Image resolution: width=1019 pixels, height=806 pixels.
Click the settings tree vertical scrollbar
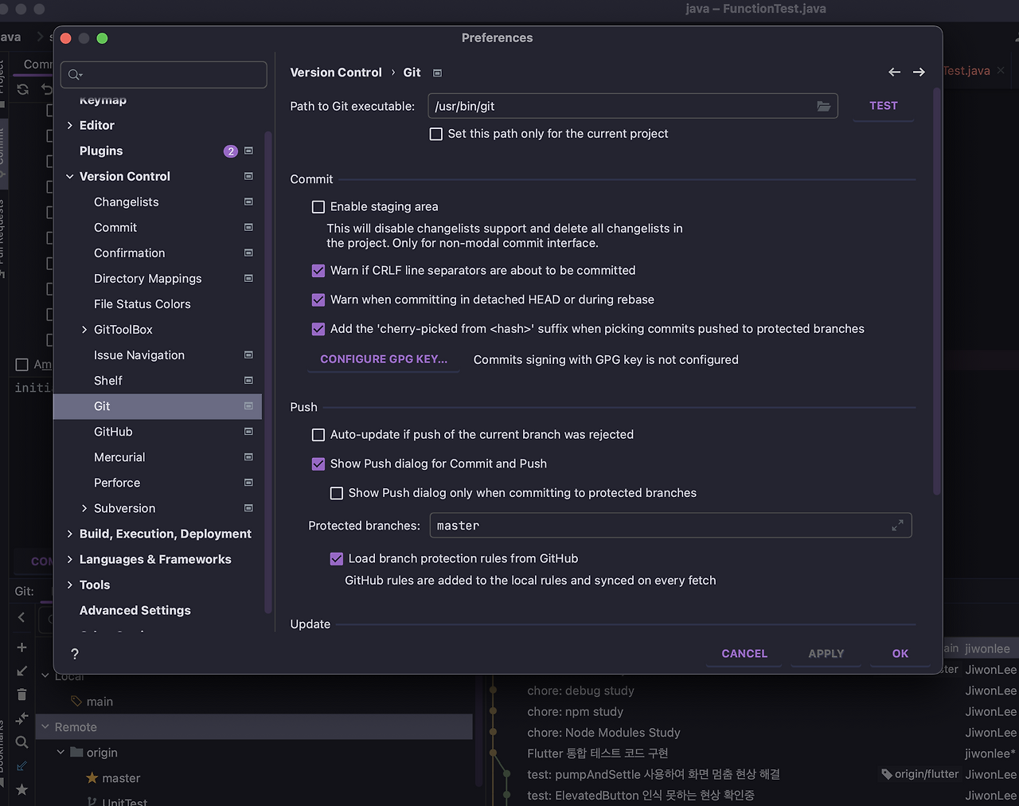(x=268, y=370)
